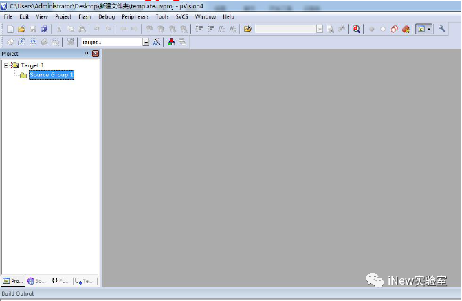Click inside the find text input field
462x301 pixels.
pyautogui.click(x=285, y=29)
